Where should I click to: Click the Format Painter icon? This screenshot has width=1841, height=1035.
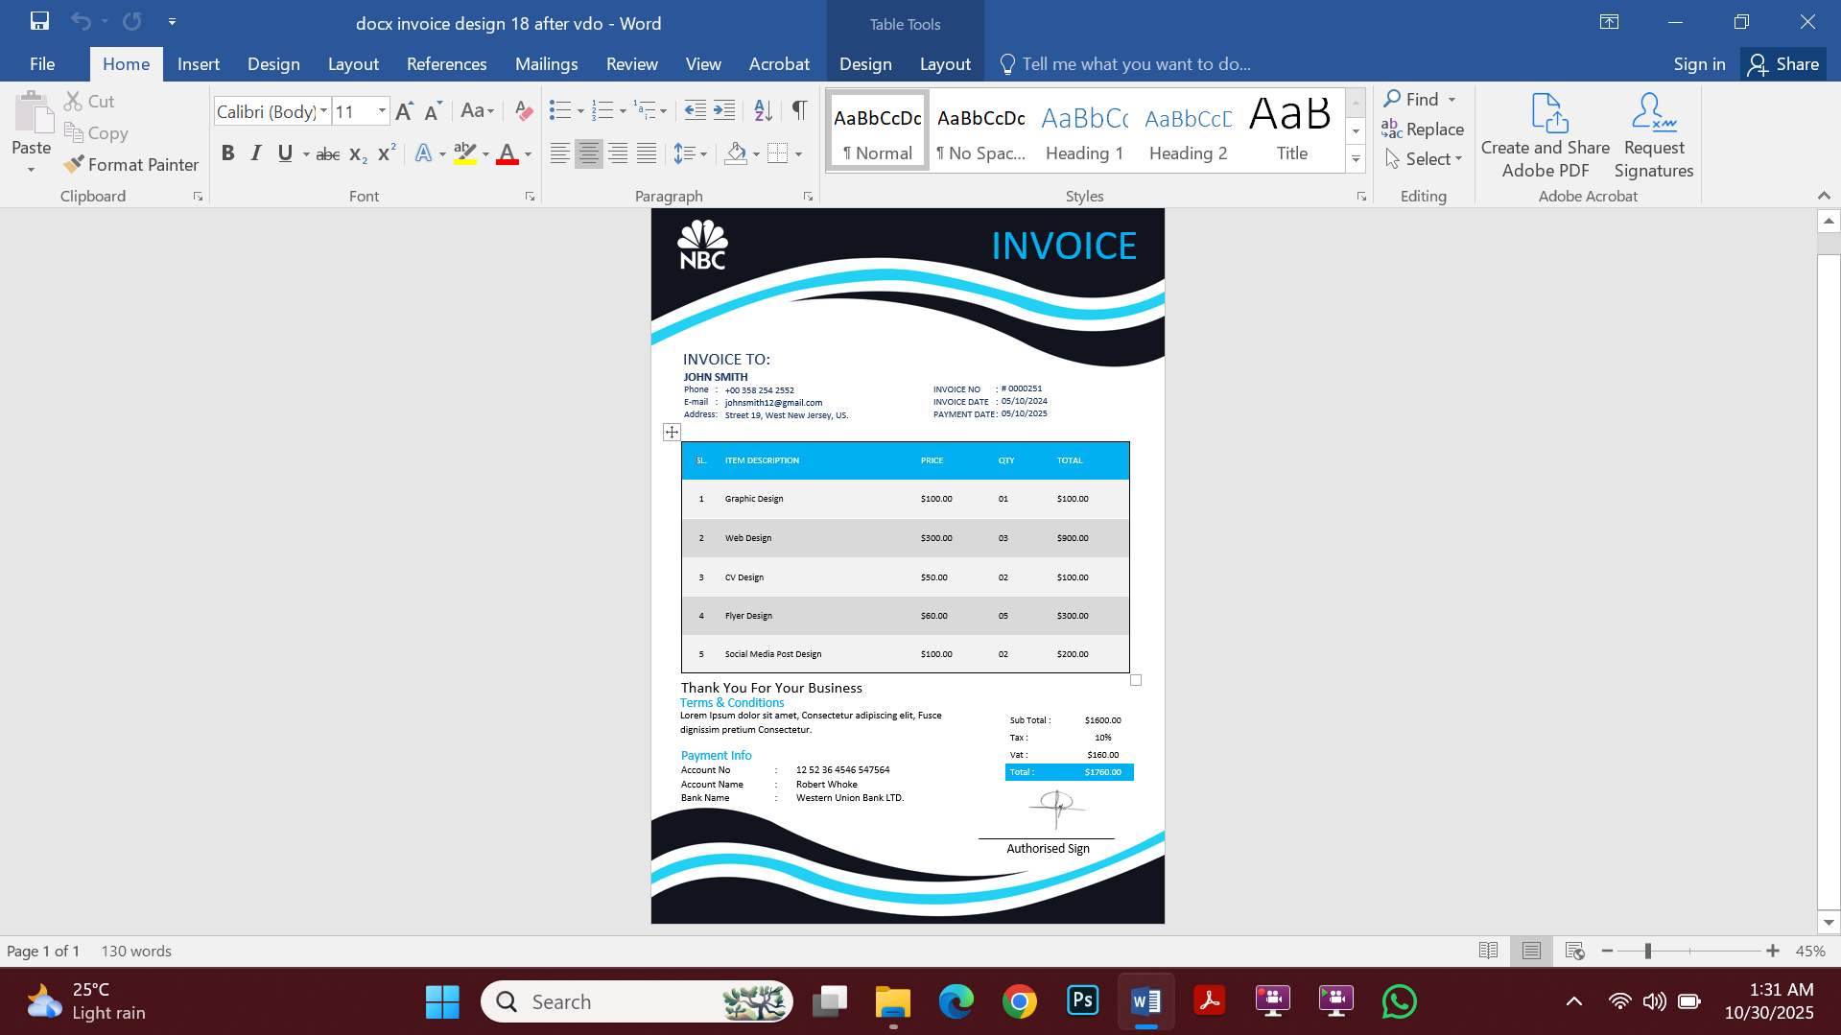point(77,164)
